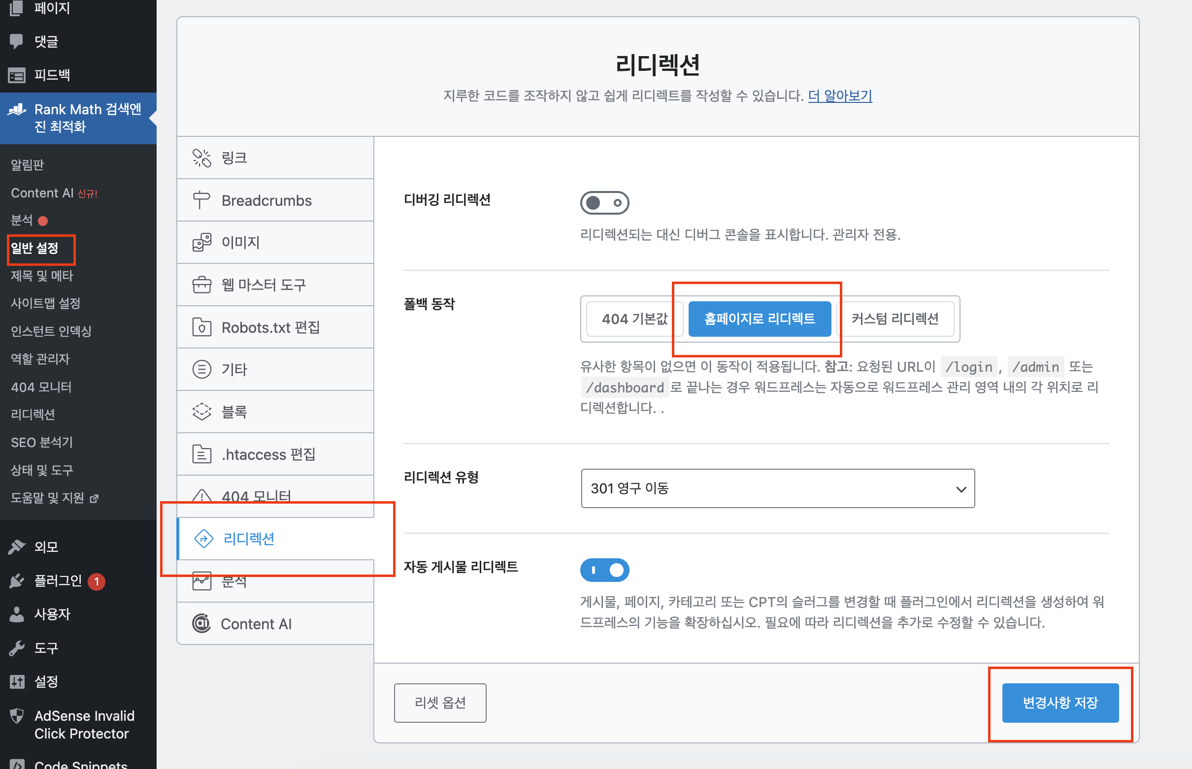This screenshot has width=1192, height=769.
Task: Select 404 기본값 fallback option
Action: click(x=634, y=319)
